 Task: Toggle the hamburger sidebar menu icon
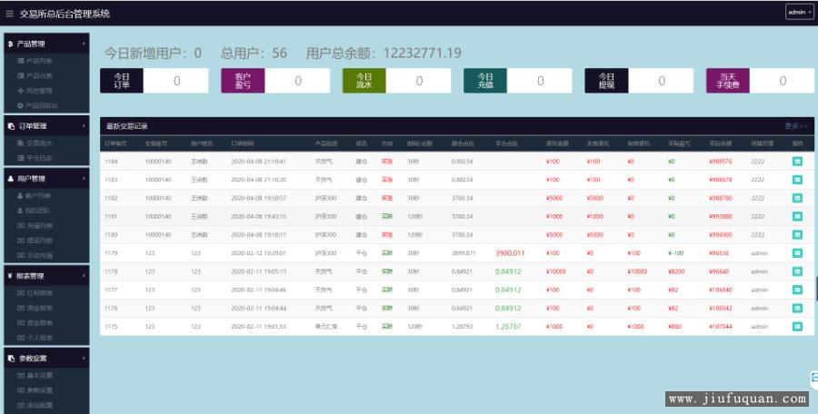tap(9, 14)
